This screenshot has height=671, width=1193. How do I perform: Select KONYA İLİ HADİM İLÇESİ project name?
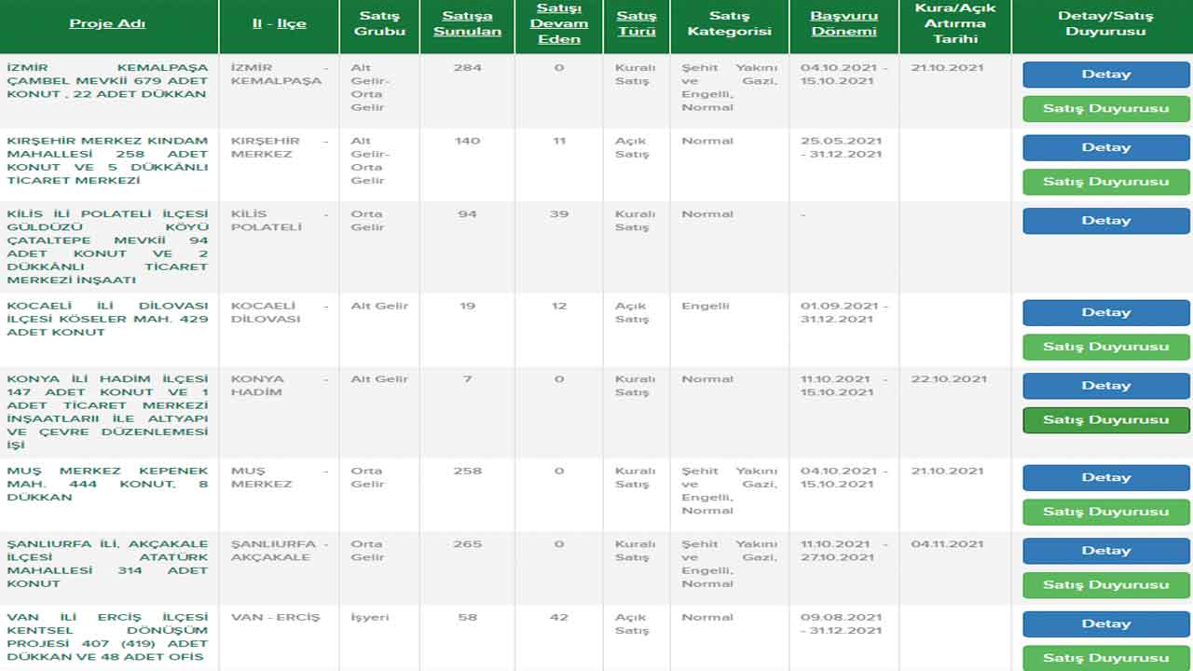107,412
